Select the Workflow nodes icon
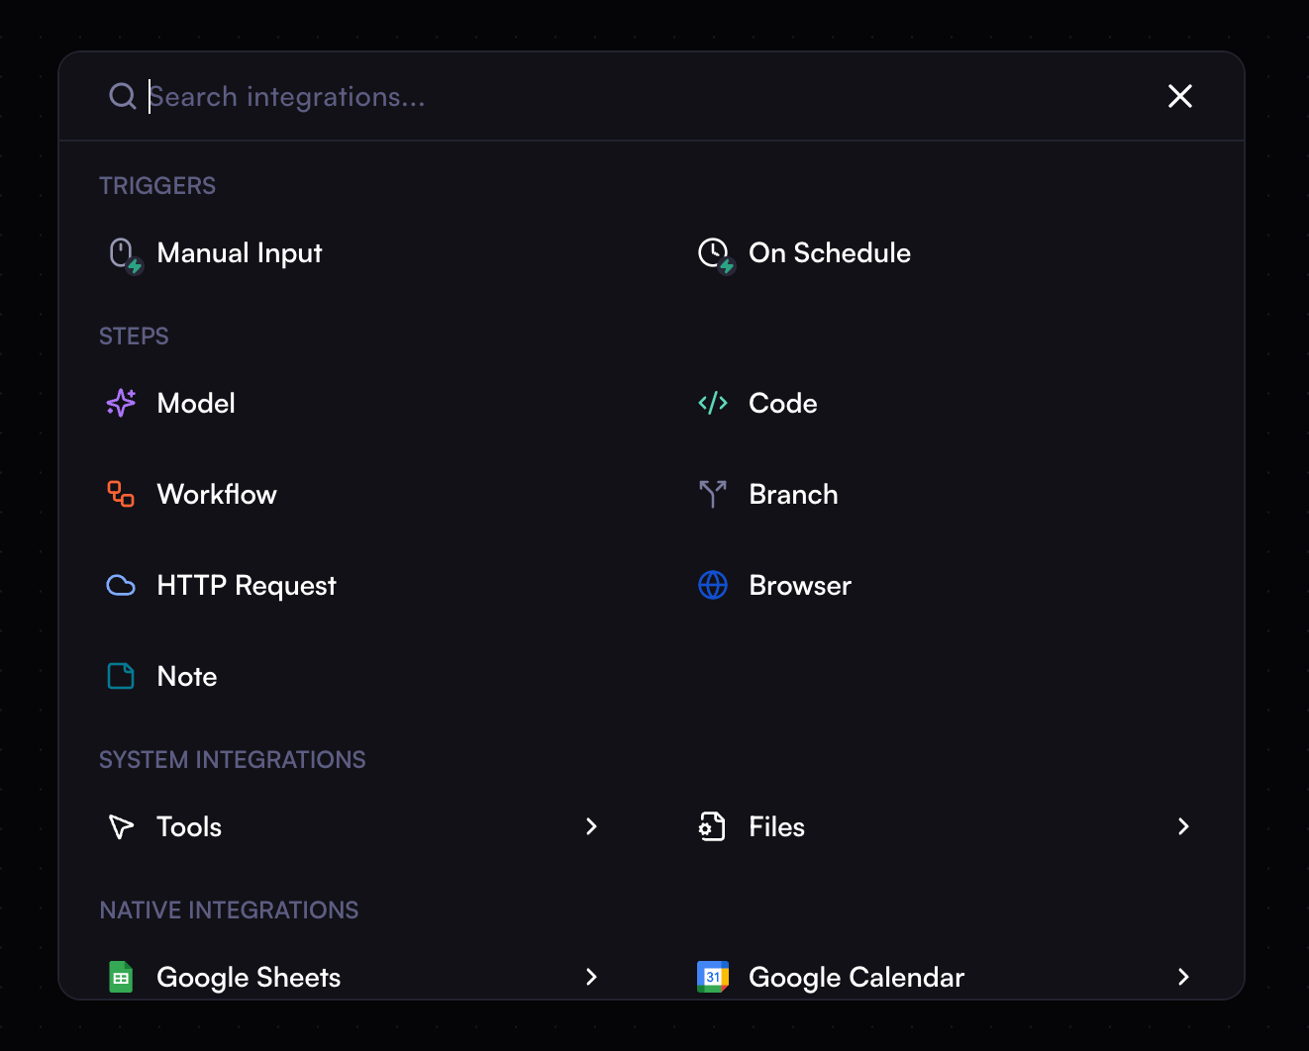The height and width of the screenshot is (1051, 1309). pos(120,494)
